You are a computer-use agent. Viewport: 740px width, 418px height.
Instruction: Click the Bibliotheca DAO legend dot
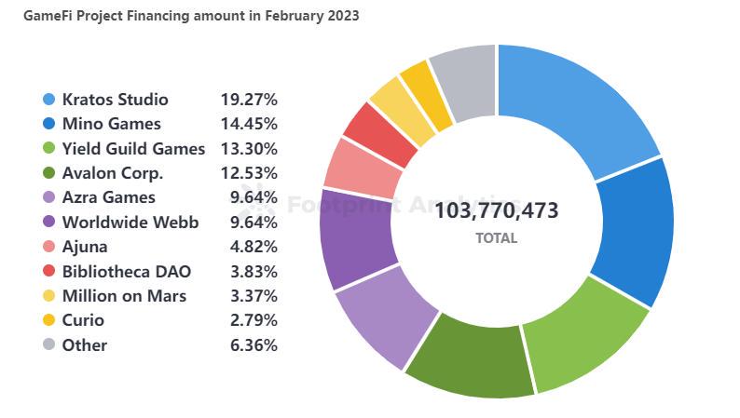pos(49,272)
